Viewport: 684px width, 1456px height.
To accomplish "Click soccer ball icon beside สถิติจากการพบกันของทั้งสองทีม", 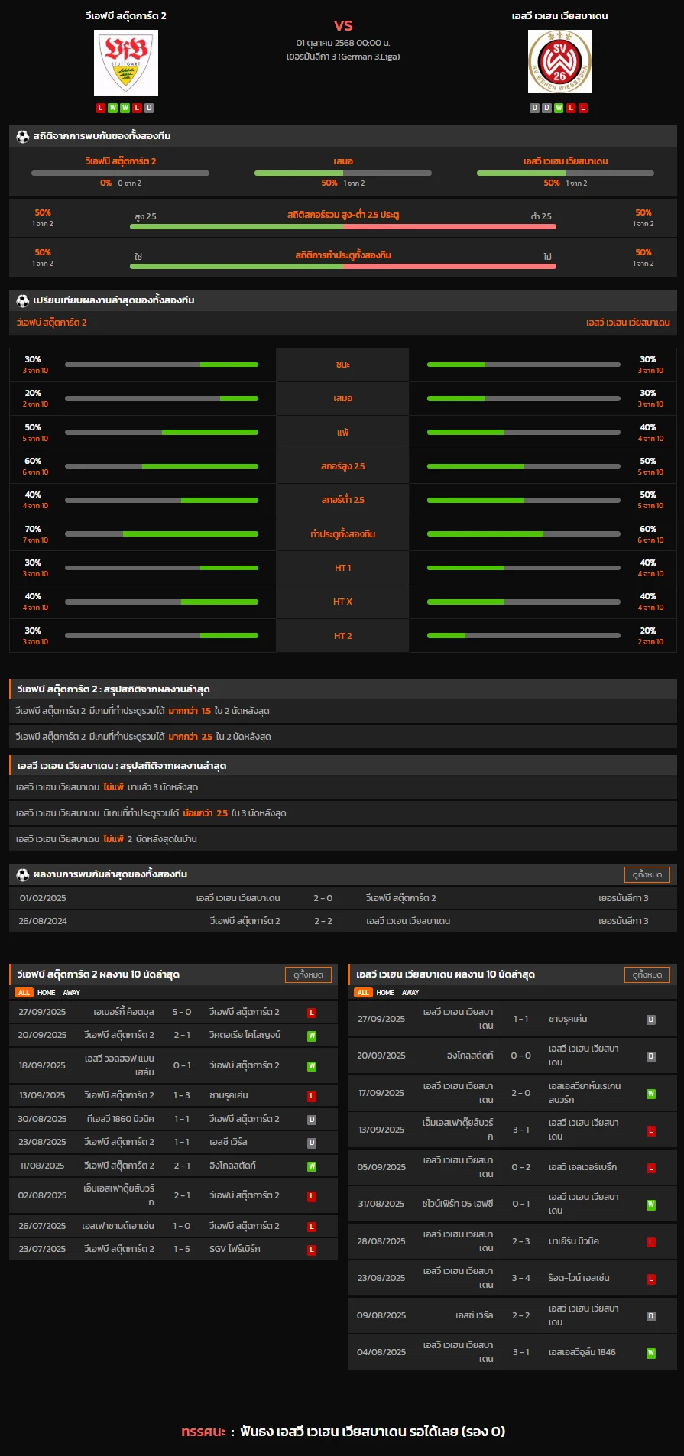I will [x=22, y=136].
